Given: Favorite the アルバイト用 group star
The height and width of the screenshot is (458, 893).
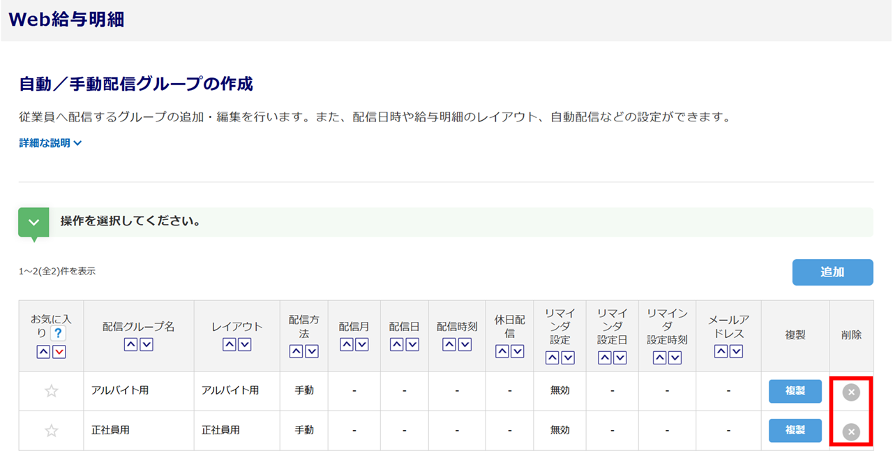Looking at the screenshot, I should pos(51,392).
